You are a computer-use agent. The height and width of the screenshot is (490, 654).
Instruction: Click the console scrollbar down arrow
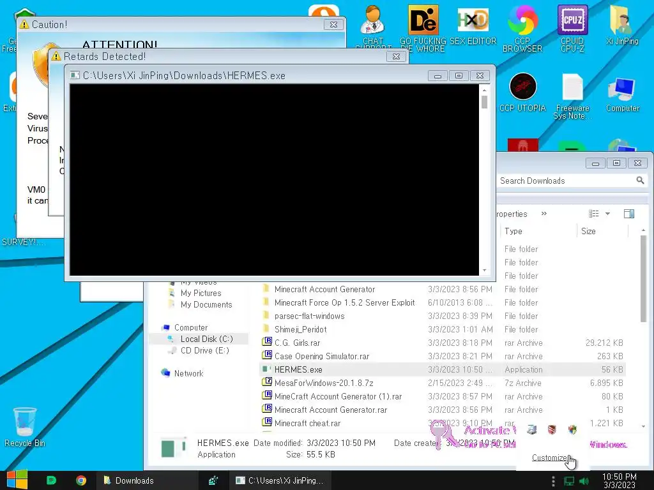click(484, 271)
